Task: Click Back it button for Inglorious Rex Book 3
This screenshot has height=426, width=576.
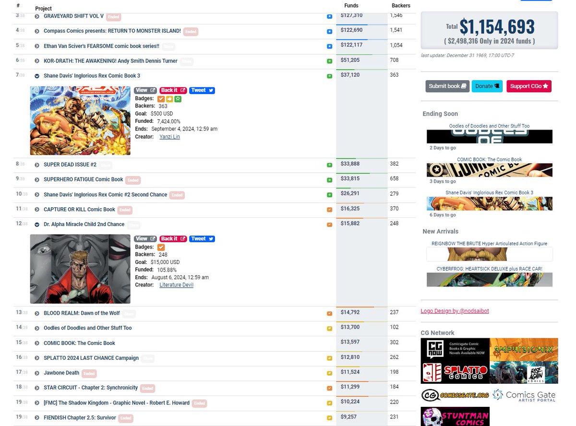Action: 173,90
